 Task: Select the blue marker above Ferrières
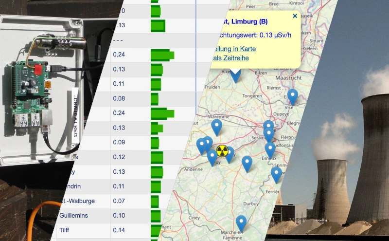click(276, 175)
